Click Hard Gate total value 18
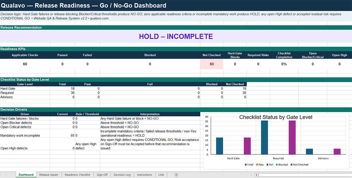Viewport: 352px width, 178px height. pos(62,88)
